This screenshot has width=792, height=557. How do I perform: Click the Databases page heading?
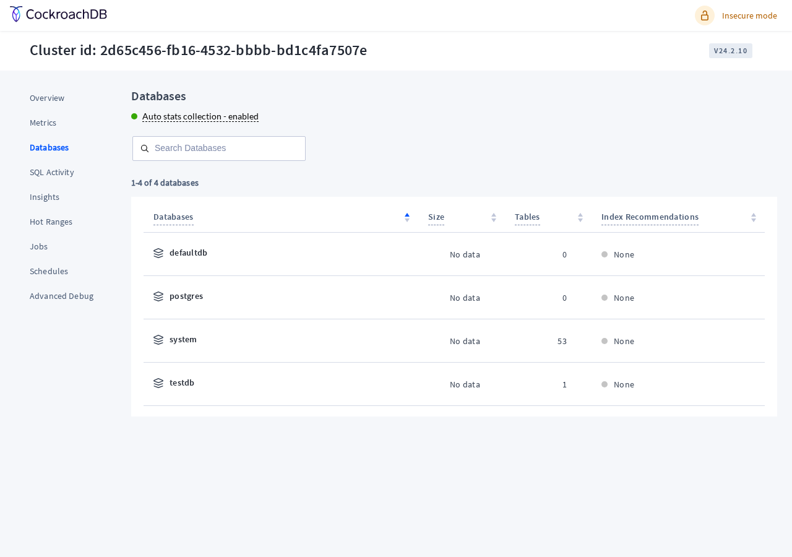click(x=158, y=96)
